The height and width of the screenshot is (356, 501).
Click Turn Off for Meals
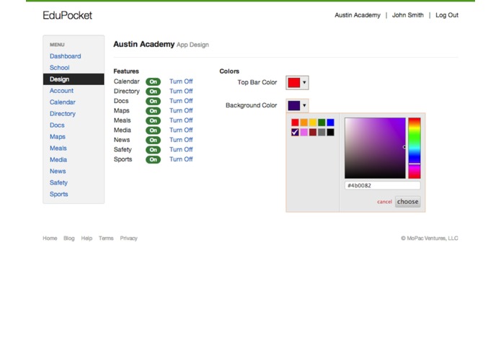click(x=181, y=120)
